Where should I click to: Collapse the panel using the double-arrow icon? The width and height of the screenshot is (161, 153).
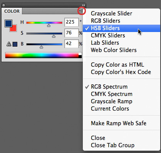pos(84,5)
